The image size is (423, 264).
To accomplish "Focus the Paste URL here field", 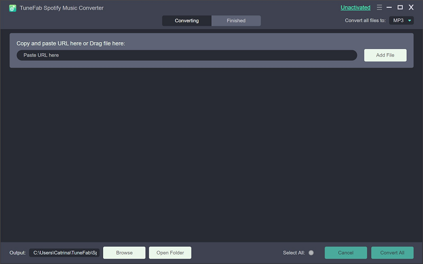I will click(x=187, y=55).
